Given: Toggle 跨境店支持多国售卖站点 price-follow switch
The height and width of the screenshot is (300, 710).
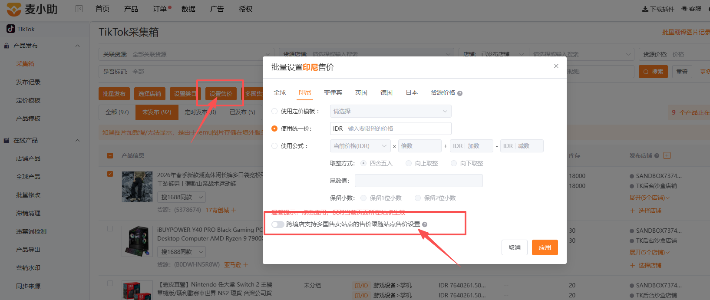Looking at the screenshot, I should (x=278, y=224).
